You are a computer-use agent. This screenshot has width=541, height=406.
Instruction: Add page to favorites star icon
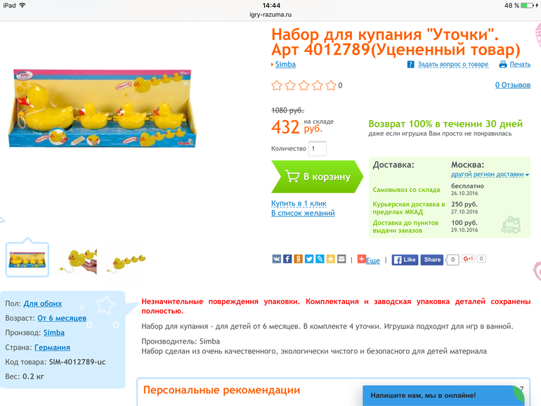(x=330, y=259)
